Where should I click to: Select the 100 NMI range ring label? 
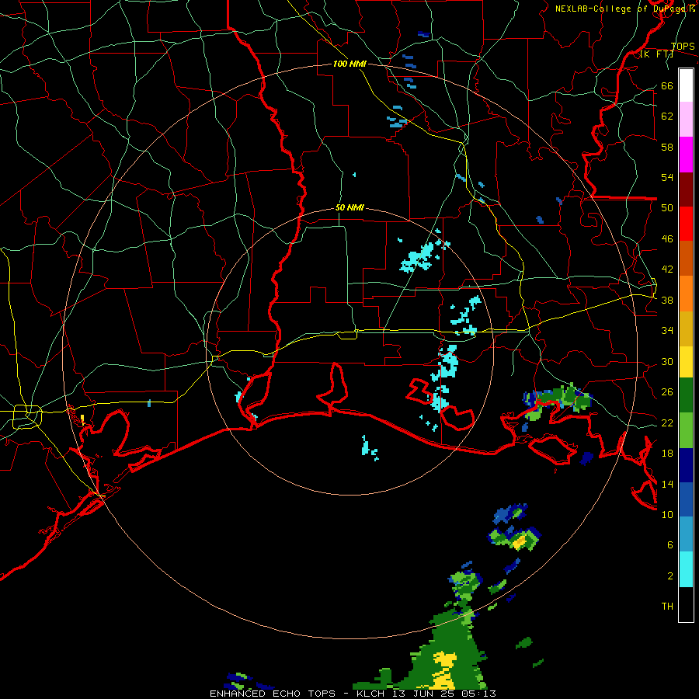click(x=350, y=64)
